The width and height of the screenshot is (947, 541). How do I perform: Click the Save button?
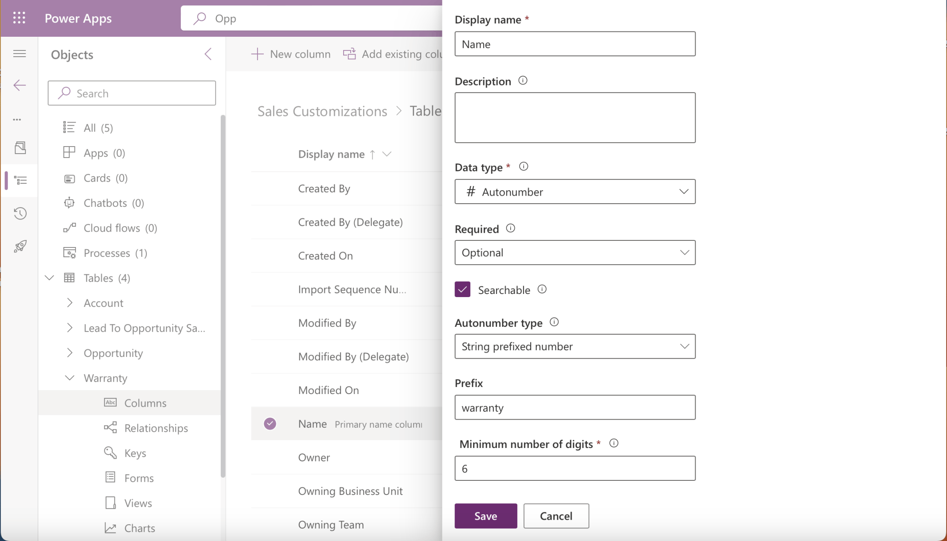pyautogui.click(x=485, y=516)
